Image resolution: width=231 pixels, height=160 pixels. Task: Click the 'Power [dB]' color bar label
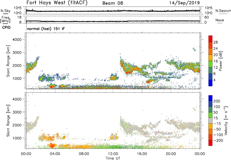(220, 61)
